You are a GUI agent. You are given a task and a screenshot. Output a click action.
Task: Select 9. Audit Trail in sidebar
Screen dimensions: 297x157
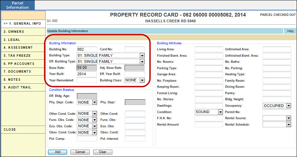click(x=23, y=87)
